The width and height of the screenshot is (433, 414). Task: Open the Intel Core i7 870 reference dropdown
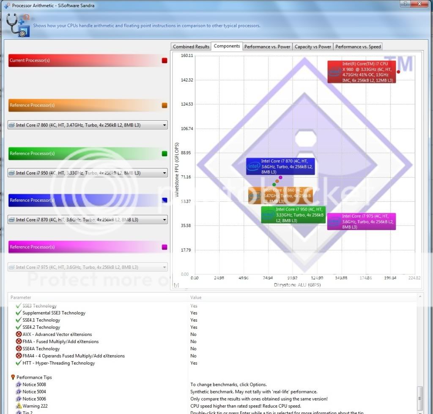coord(88,220)
